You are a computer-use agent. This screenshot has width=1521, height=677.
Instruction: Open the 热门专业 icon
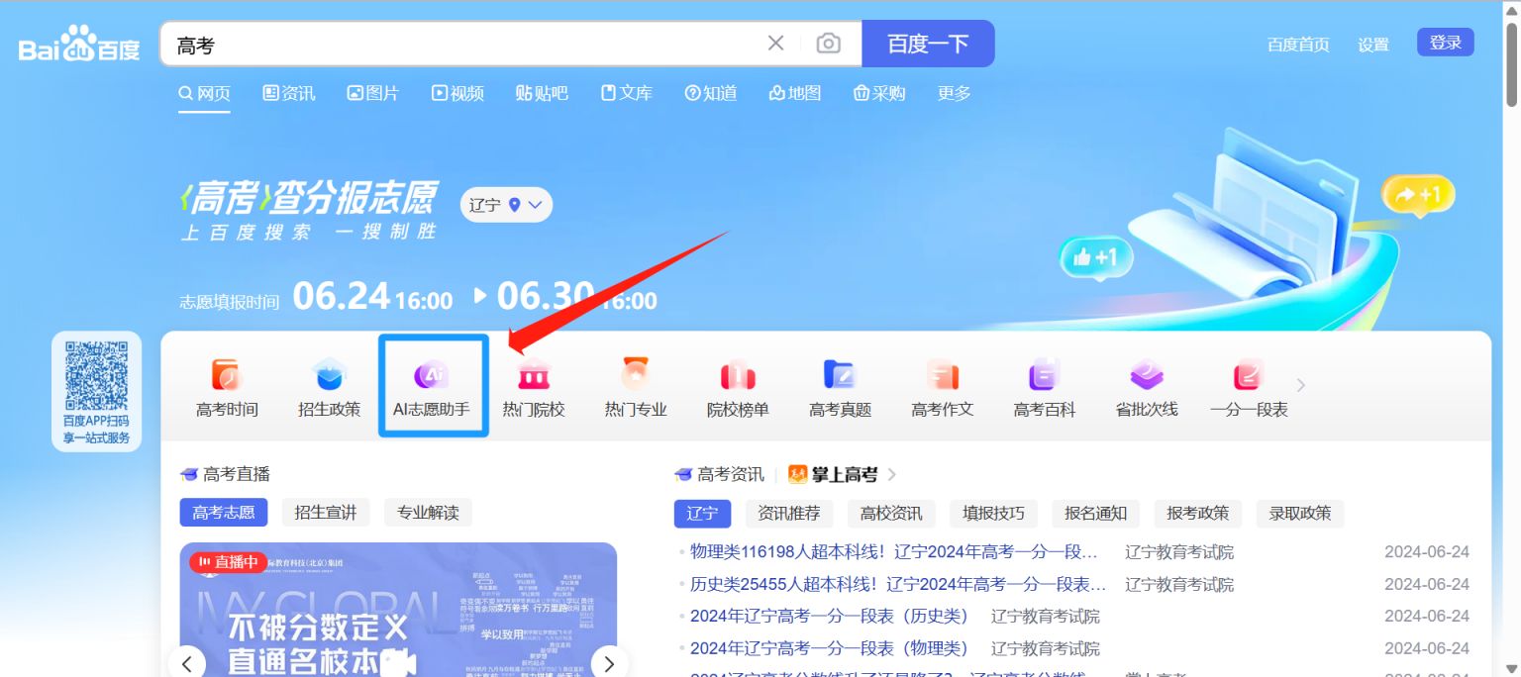pos(636,387)
